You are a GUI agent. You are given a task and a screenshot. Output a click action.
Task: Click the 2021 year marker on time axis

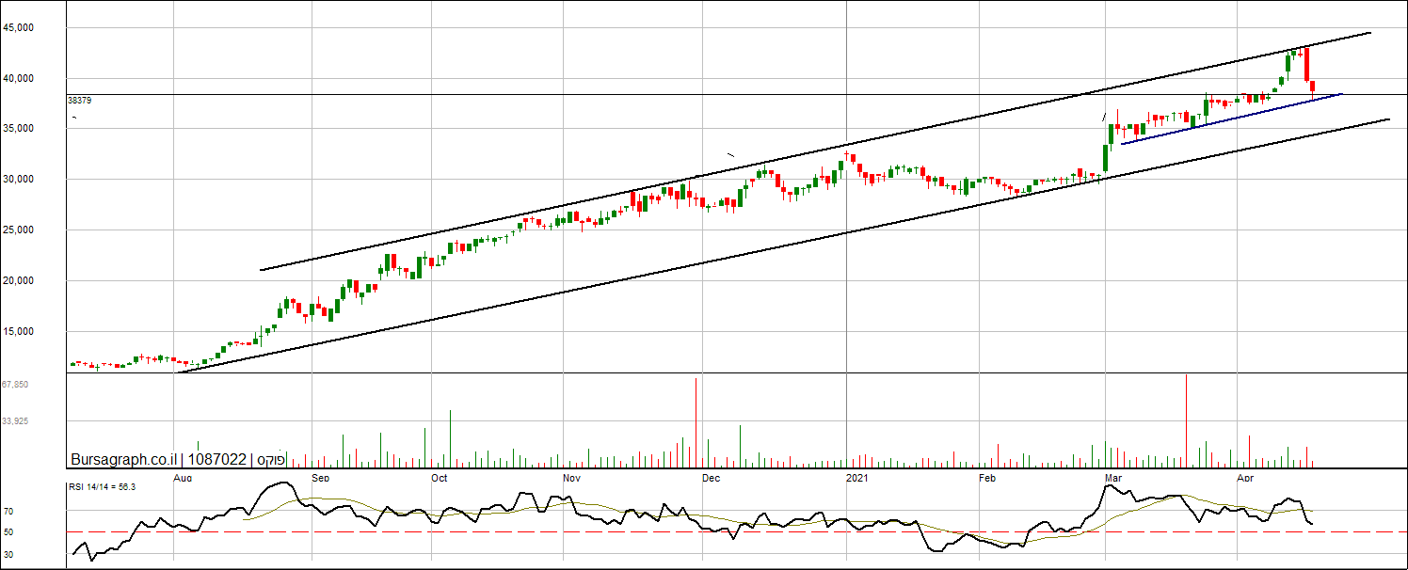tap(857, 478)
